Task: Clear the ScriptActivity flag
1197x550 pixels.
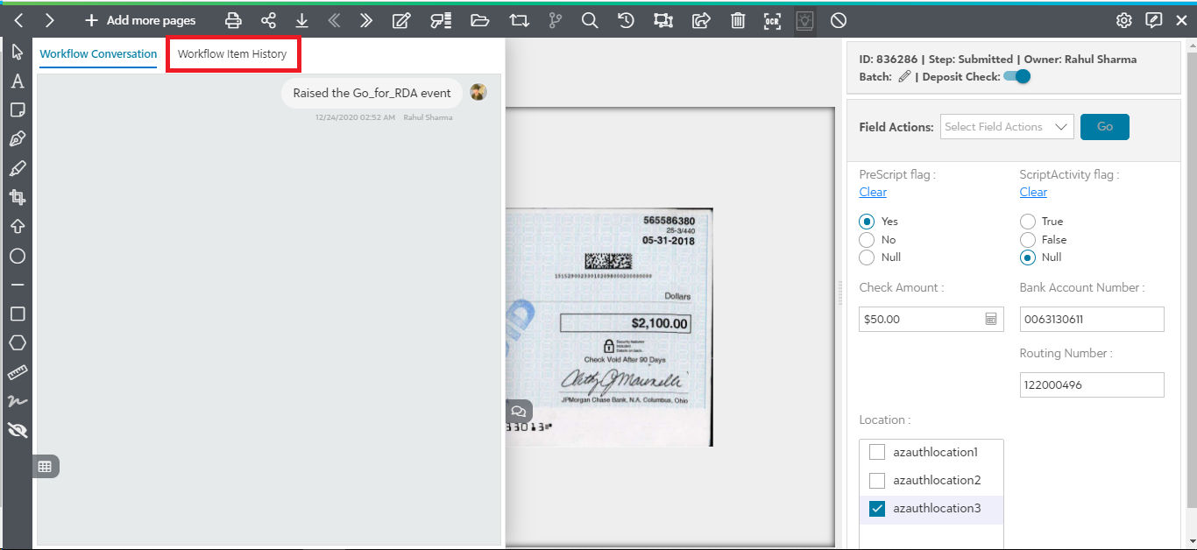Action: 1033,192
